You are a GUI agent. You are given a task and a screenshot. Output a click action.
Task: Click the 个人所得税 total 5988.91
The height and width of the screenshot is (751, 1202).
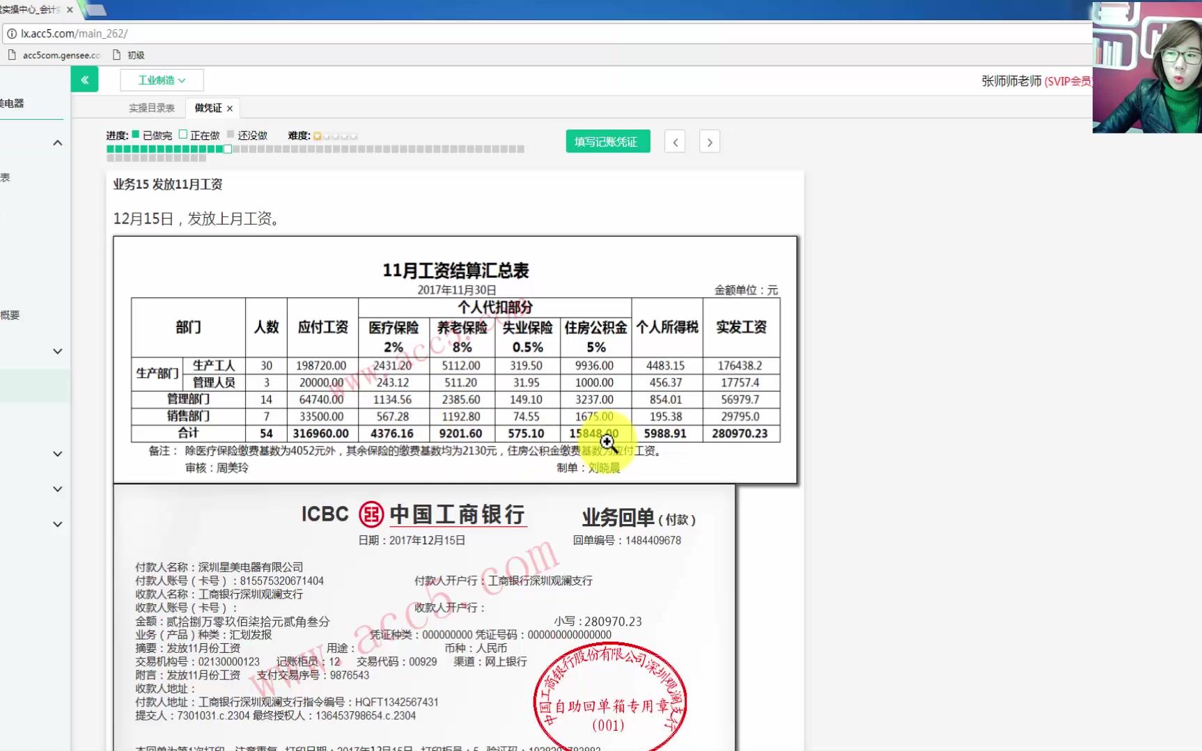[x=665, y=434]
